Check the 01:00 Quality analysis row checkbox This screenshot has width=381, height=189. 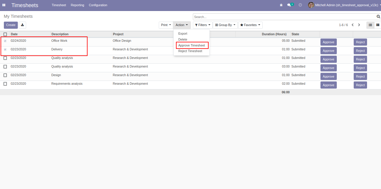(5, 58)
